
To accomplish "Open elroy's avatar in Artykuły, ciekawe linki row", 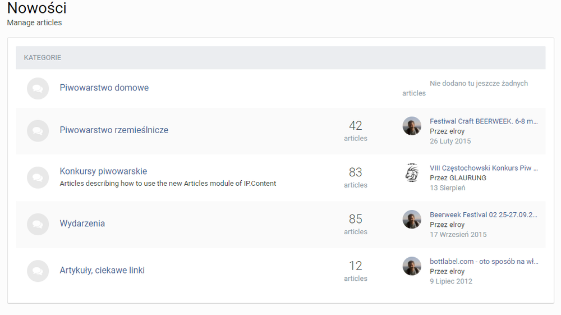I will (412, 266).
